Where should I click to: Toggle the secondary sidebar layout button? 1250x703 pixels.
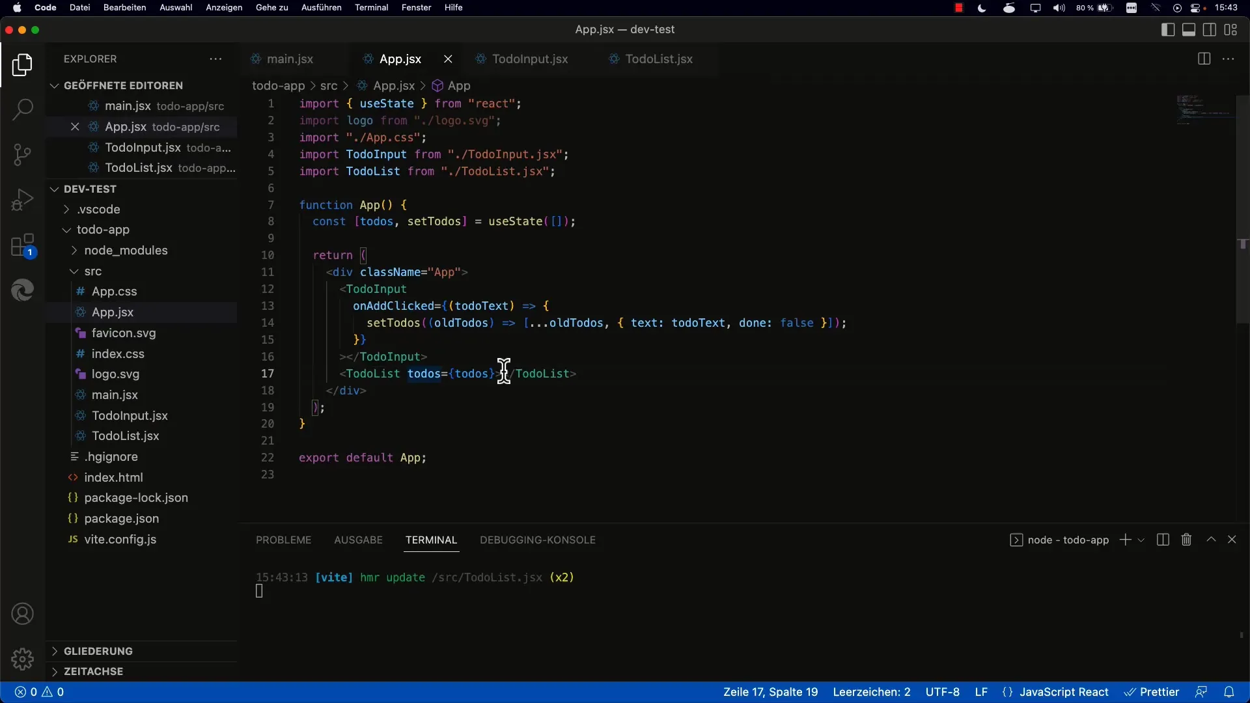coord(1209,29)
